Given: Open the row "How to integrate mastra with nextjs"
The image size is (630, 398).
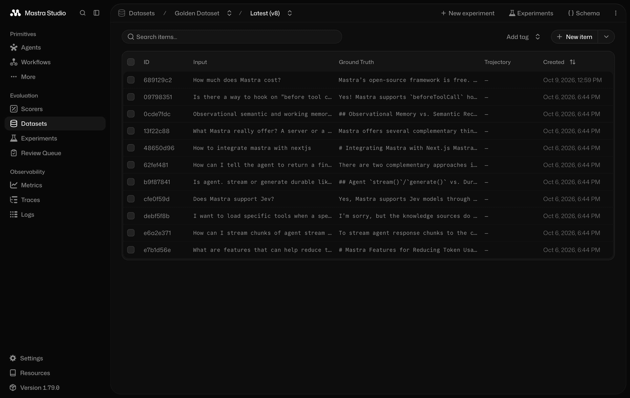Looking at the screenshot, I should pyautogui.click(x=368, y=148).
